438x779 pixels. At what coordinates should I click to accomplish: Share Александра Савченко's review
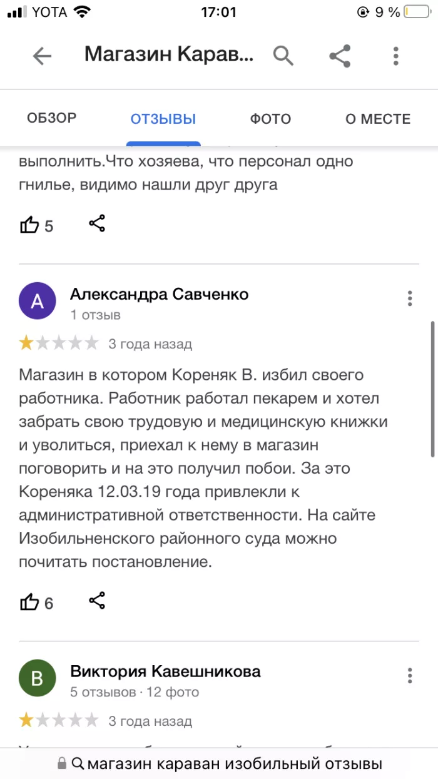[97, 601]
